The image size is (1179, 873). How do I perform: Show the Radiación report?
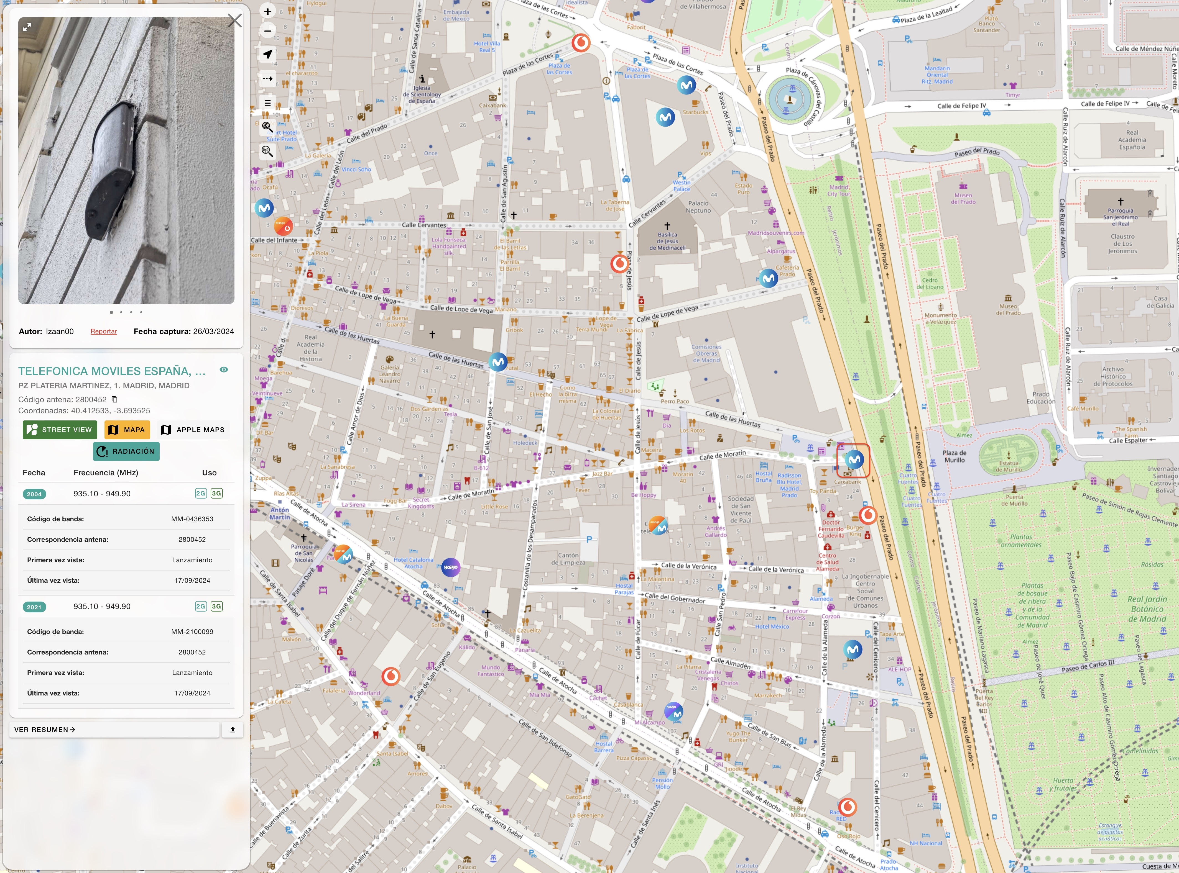click(126, 451)
